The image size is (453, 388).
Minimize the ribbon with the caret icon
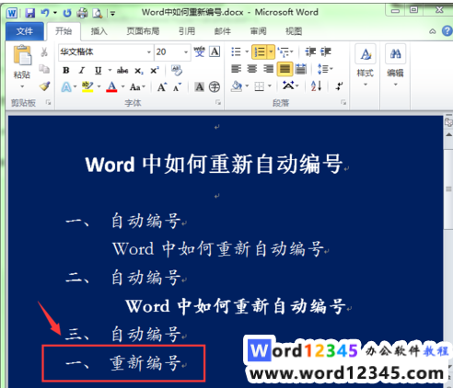click(x=433, y=31)
